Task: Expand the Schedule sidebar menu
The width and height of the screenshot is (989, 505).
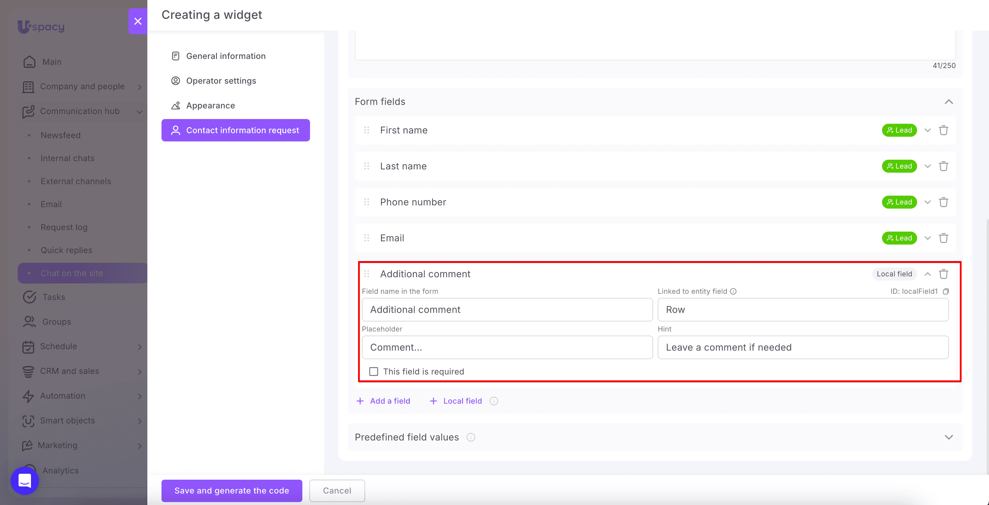Action: pyautogui.click(x=140, y=347)
